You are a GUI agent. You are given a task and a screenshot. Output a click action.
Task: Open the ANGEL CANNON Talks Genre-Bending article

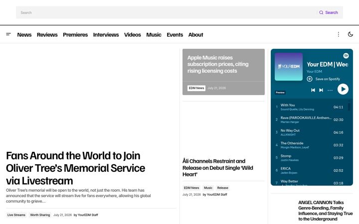[x=325, y=211]
